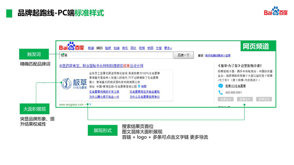Open the 为什么嚼七根不如含一片 link
Viewport: 294px width, 165px height.
(104, 97)
